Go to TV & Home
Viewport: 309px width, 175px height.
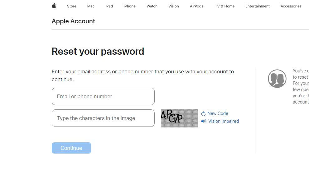pos(225,6)
